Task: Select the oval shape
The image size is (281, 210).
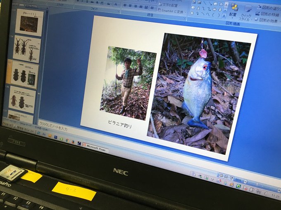Action: 221,5
